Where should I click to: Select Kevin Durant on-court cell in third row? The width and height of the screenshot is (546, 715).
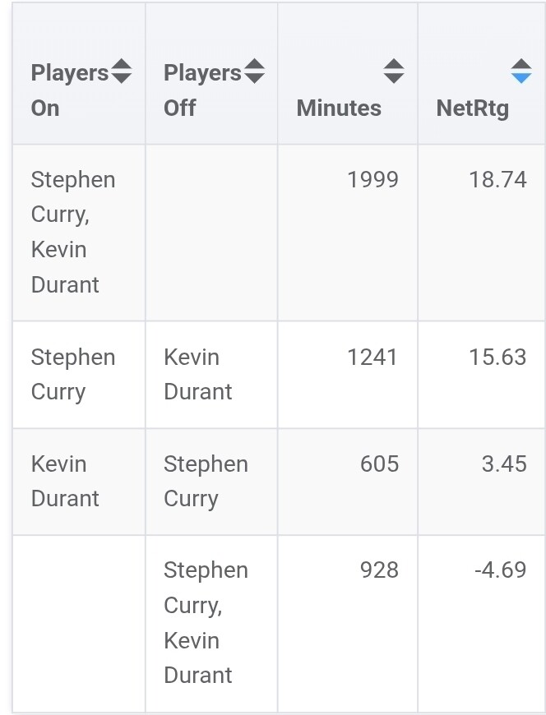coord(65,481)
